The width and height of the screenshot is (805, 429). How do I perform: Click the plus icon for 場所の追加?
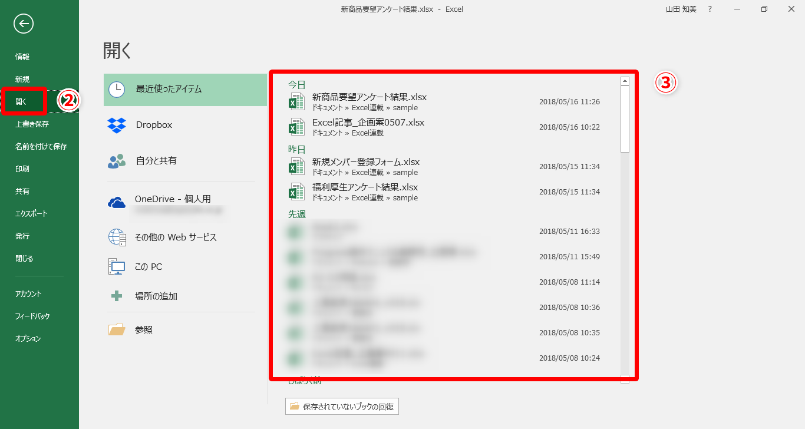point(117,296)
